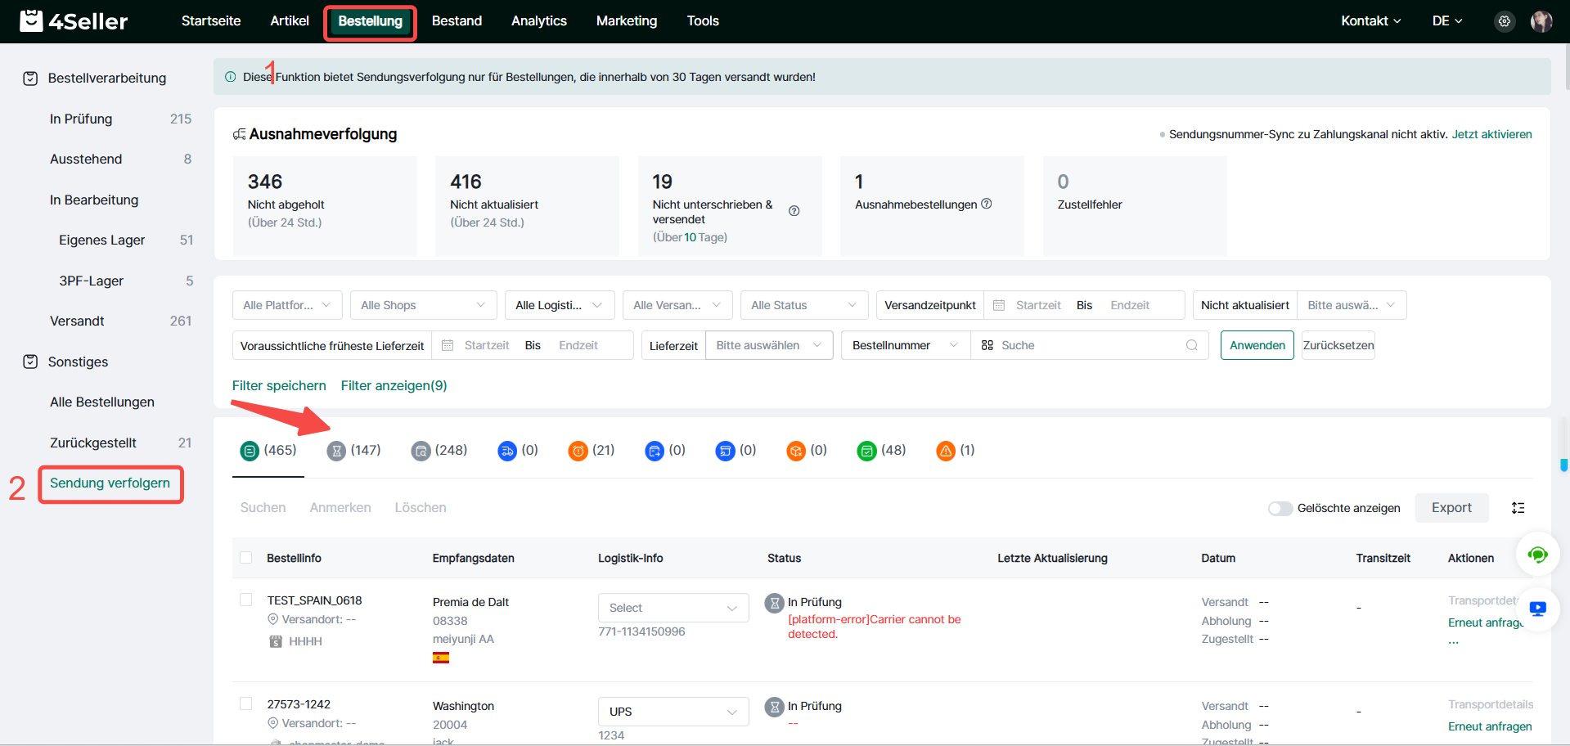Select the green status icon with 48 orders
Image resolution: width=1570 pixels, height=746 pixels.
pyautogui.click(x=866, y=451)
